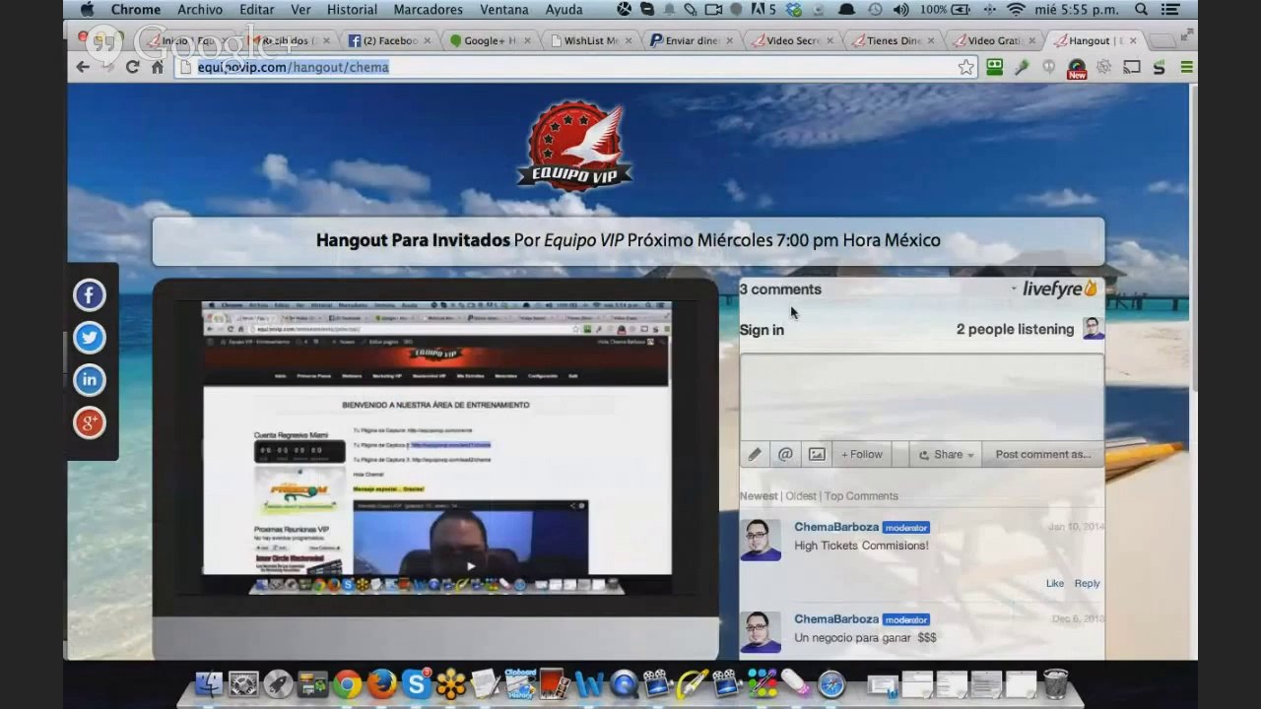Click the Wi-Fi icon in menu bar
The width and height of the screenshot is (1261, 709).
pyautogui.click(x=1016, y=10)
